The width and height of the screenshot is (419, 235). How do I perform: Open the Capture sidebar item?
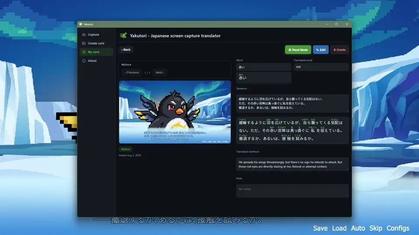pyautogui.click(x=96, y=35)
